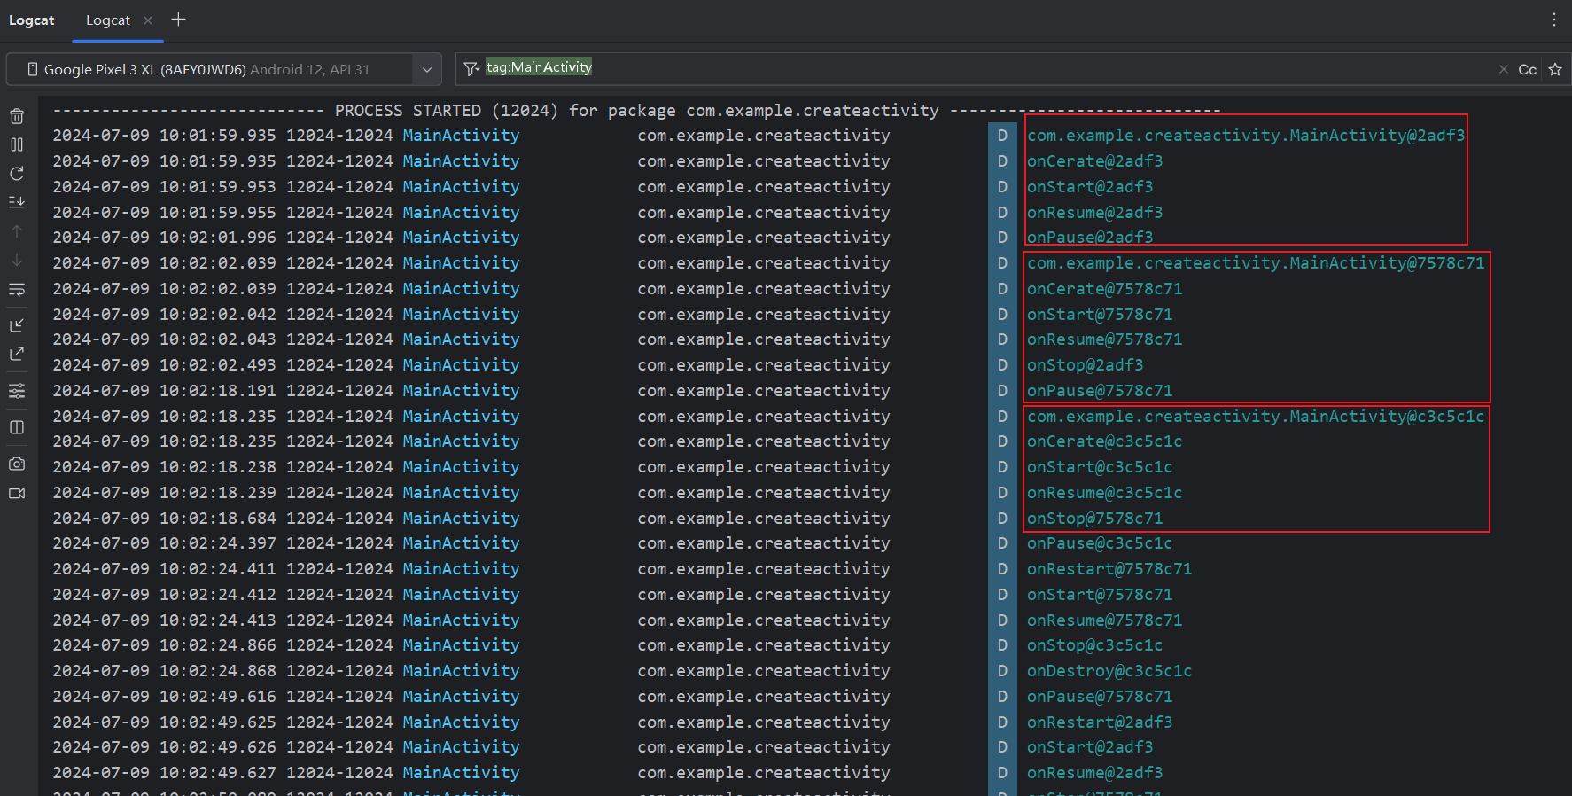This screenshot has height=796, width=1572.
Task: Take a device screenshot with camera icon
Action: (x=17, y=464)
